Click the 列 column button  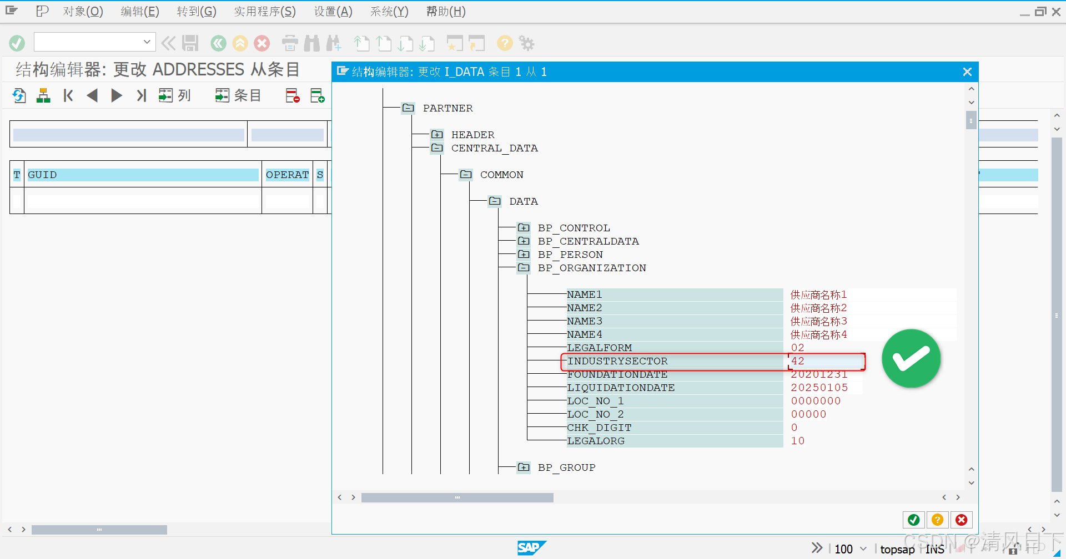click(174, 95)
